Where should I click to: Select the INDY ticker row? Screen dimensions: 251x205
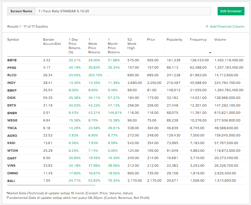12,83
